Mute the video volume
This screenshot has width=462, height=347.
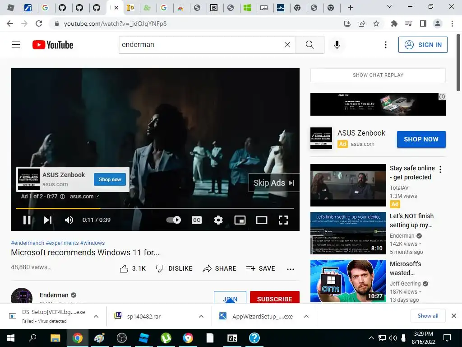[x=69, y=220]
